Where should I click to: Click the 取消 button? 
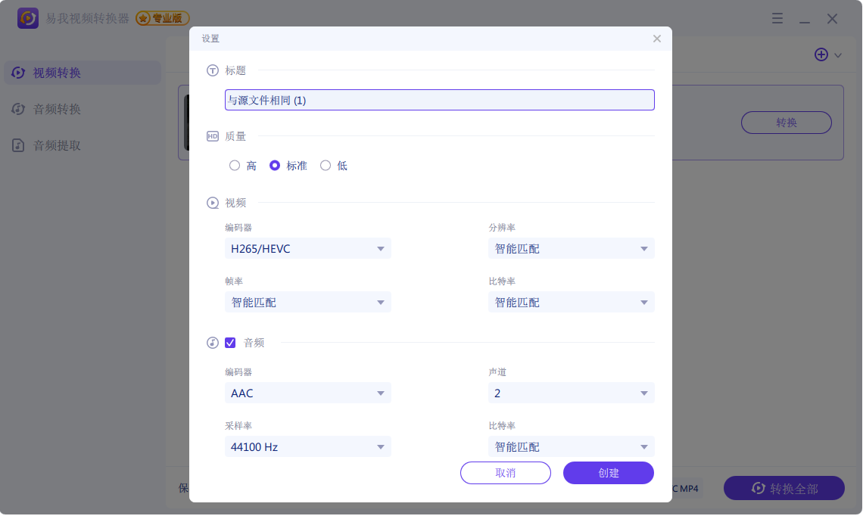(x=505, y=473)
